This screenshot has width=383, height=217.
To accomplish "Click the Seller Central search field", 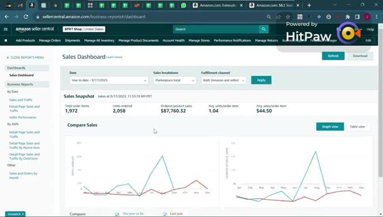I will tap(216, 29).
